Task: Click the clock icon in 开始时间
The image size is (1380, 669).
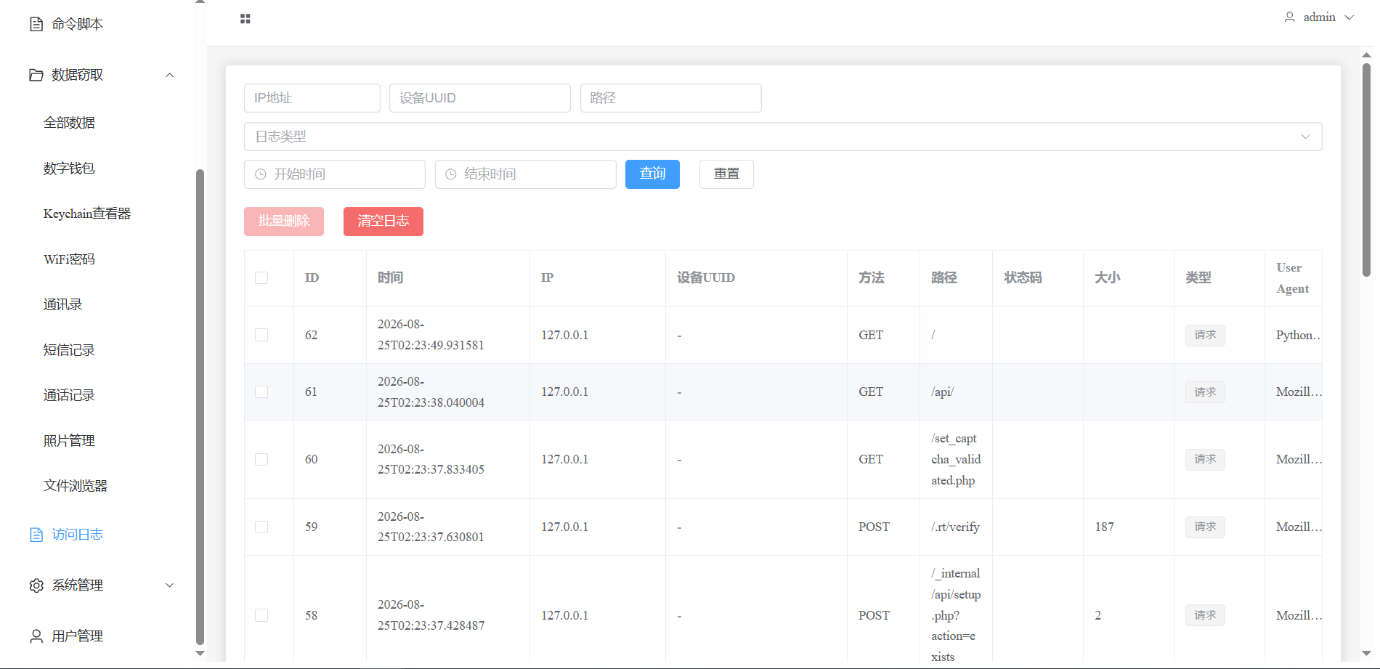Action: pyautogui.click(x=261, y=174)
